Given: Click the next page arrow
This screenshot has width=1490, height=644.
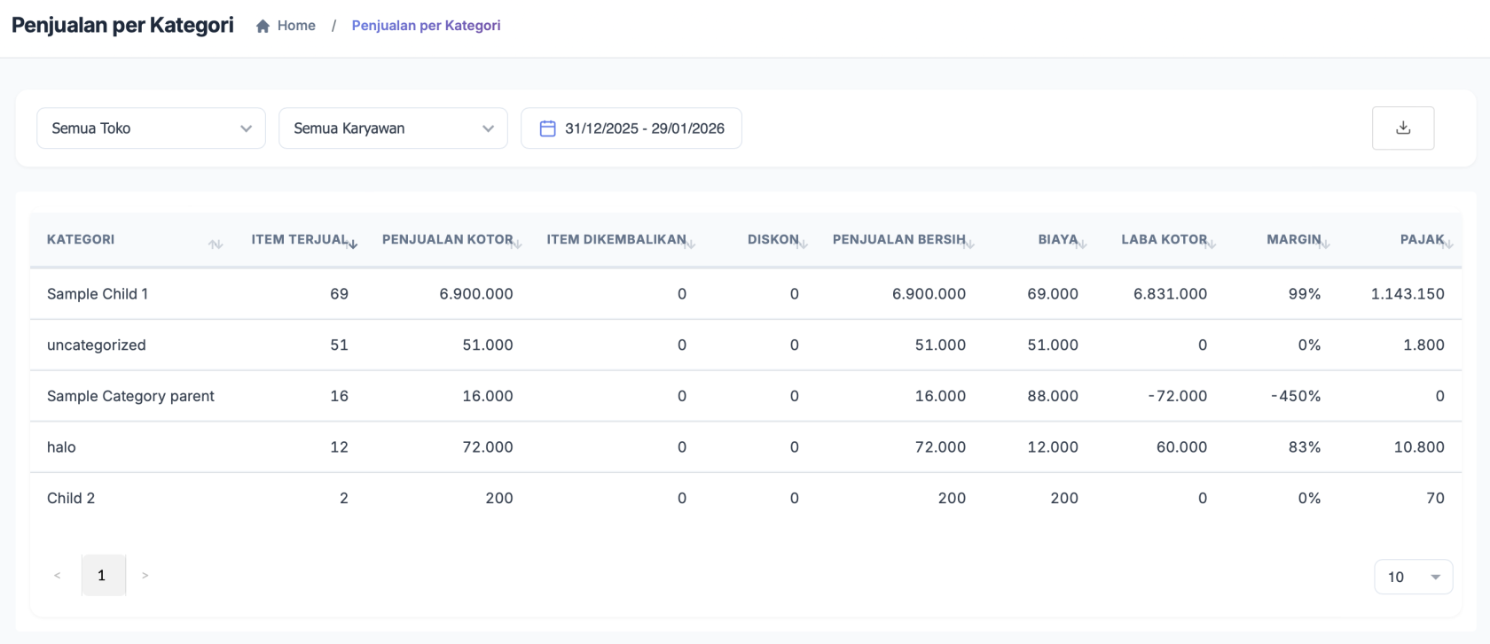Looking at the screenshot, I should pyautogui.click(x=145, y=576).
